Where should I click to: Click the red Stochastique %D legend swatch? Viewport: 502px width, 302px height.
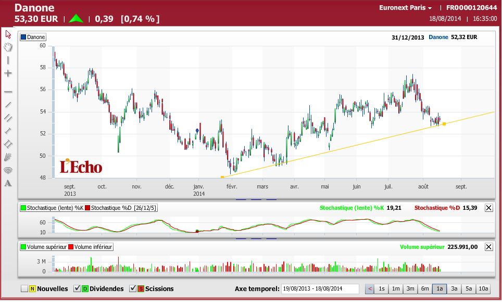click(87, 208)
